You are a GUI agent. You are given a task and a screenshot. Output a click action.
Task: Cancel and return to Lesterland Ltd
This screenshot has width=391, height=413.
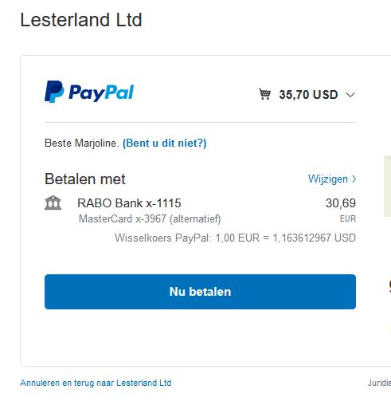(96, 383)
